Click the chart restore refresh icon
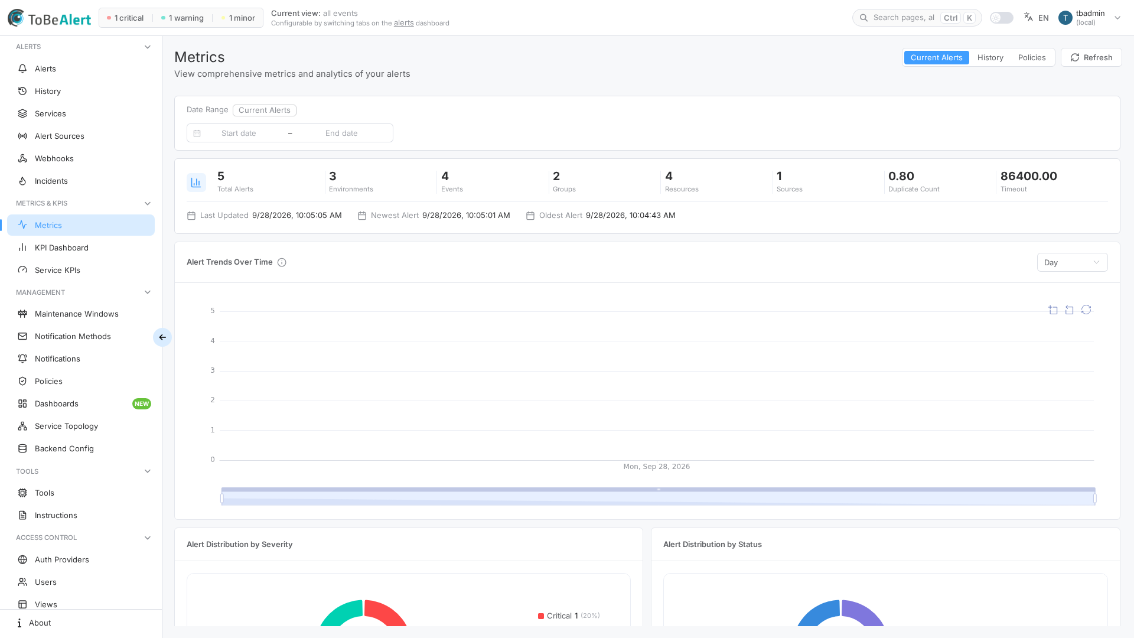Image resolution: width=1134 pixels, height=638 pixels. point(1086,310)
